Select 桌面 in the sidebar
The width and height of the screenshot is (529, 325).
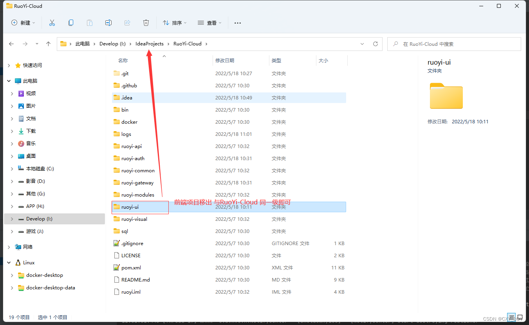pos(31,156)
